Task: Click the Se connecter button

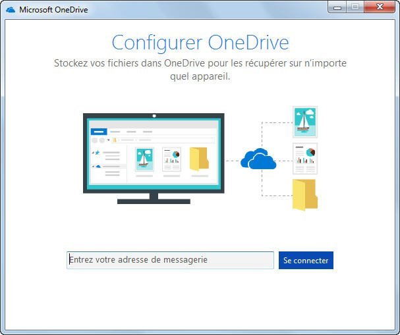Action: 306,260
